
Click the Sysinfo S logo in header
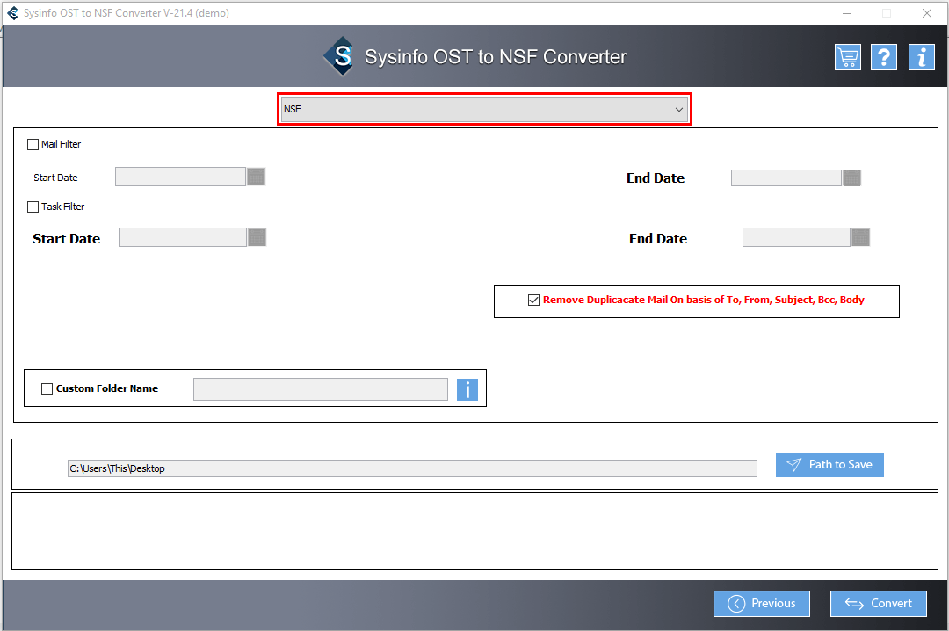(341, 56)
